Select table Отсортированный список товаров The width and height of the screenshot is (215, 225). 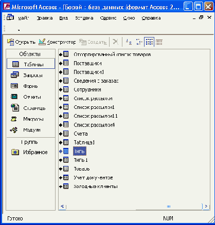[112, 54]
